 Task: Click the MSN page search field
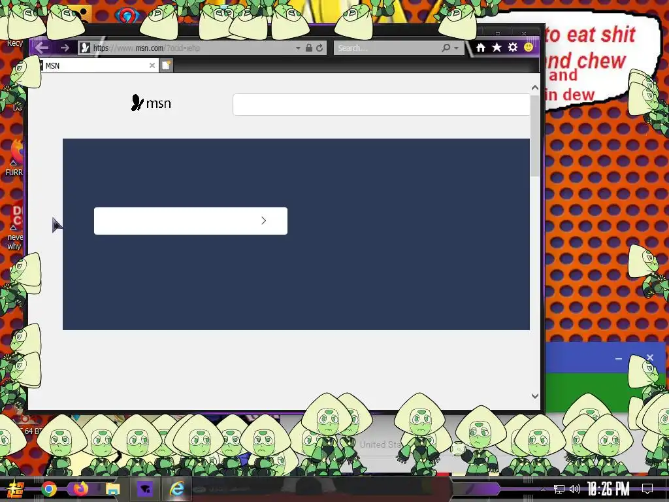click(382, 105)
